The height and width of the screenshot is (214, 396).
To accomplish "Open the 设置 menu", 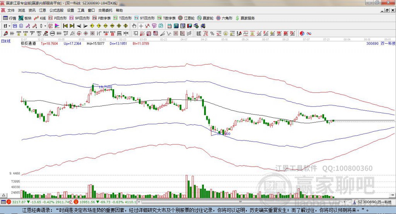I will tap(70, 10).
